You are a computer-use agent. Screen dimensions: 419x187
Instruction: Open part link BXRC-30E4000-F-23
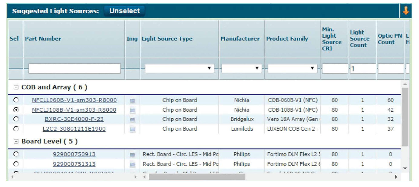tap(74, 119)
